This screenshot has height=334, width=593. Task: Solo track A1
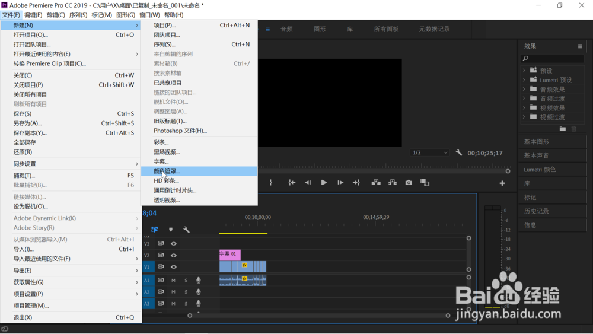(186, 280)
